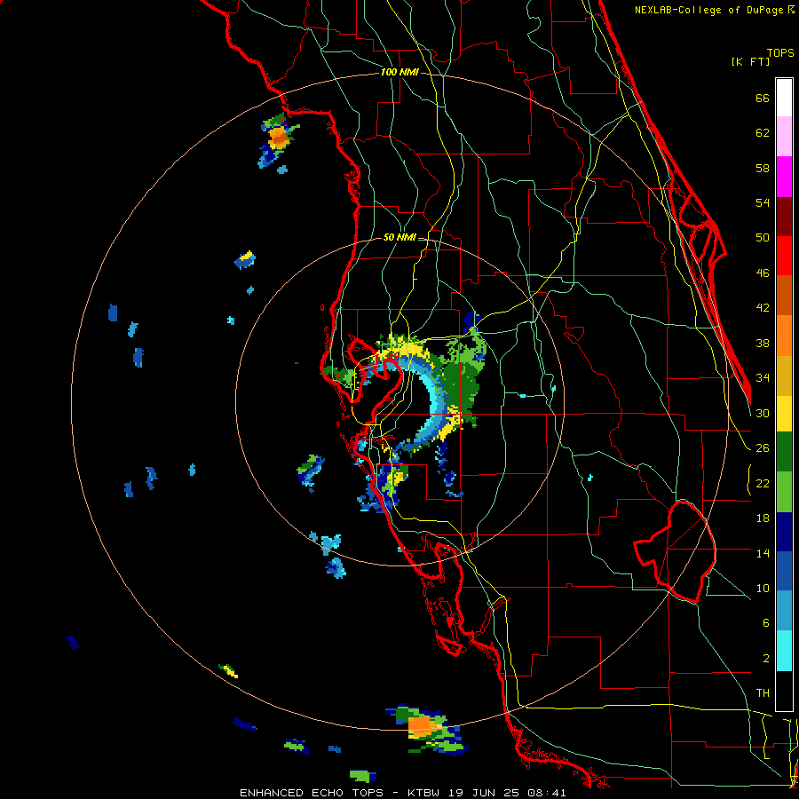This screenshot has width=799, height=799.
Task: Click the "54" scale label
Action: pyautogui.click(x=763, y=202)
